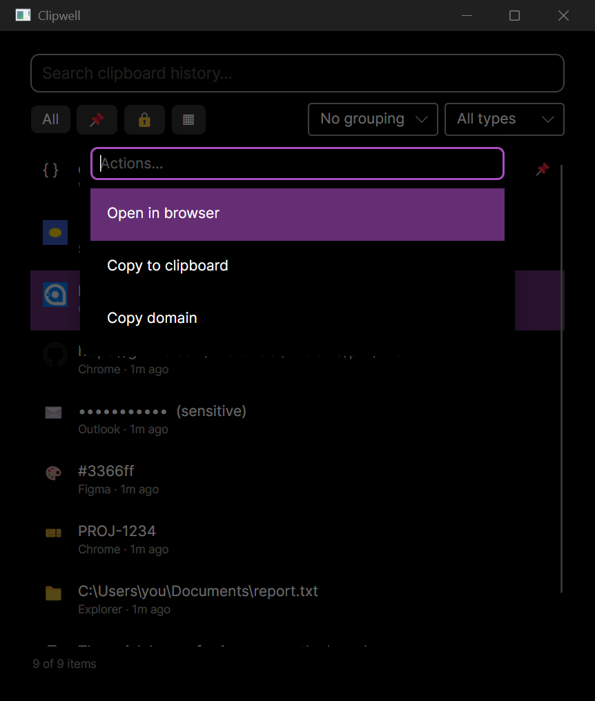Click the envelope icon for Outlook item

[x=53, y=413]
